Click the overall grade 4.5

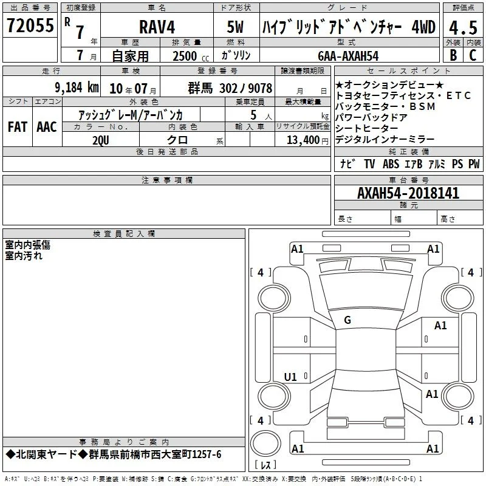(x=463, y=27)
